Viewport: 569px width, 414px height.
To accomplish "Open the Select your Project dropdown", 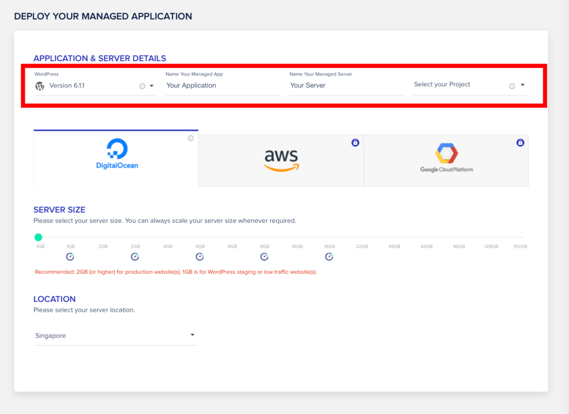I will pyautogui.click(x=470, y=85).
